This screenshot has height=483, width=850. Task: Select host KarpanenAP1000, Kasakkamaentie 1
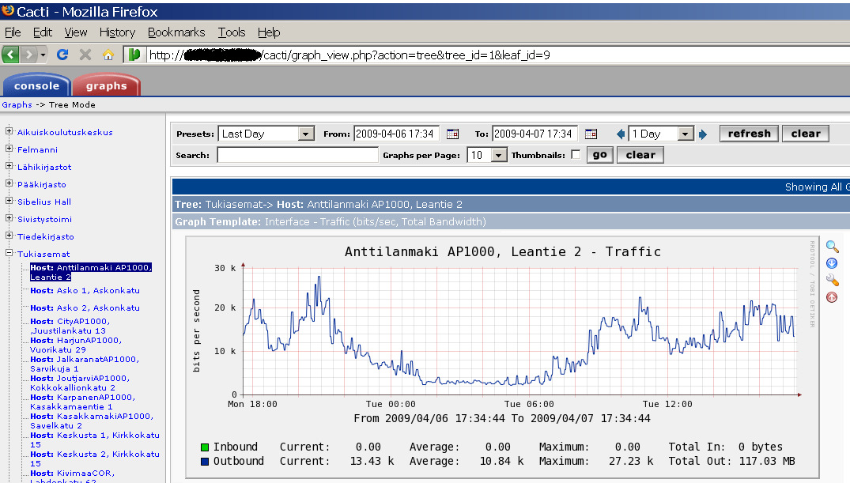(x=82, y=402)
